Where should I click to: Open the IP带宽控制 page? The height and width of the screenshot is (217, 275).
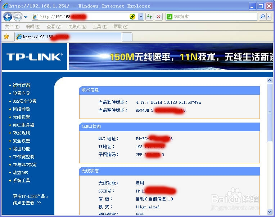(23, 156)
